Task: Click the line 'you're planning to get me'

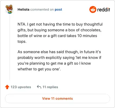Action: (54, 63)
